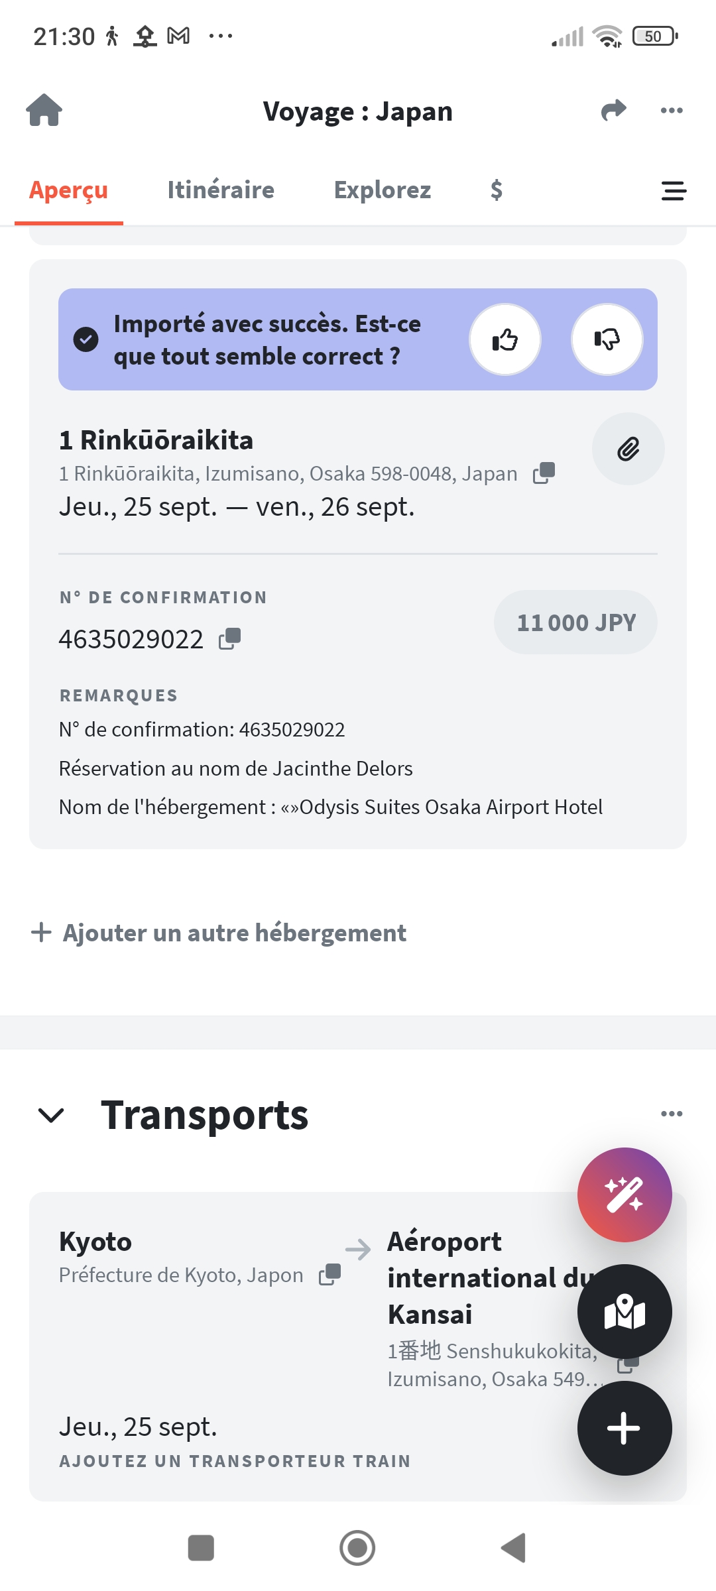Open Transports section options menu
Screen dimensions: 716x1591
coord(672,1114)
